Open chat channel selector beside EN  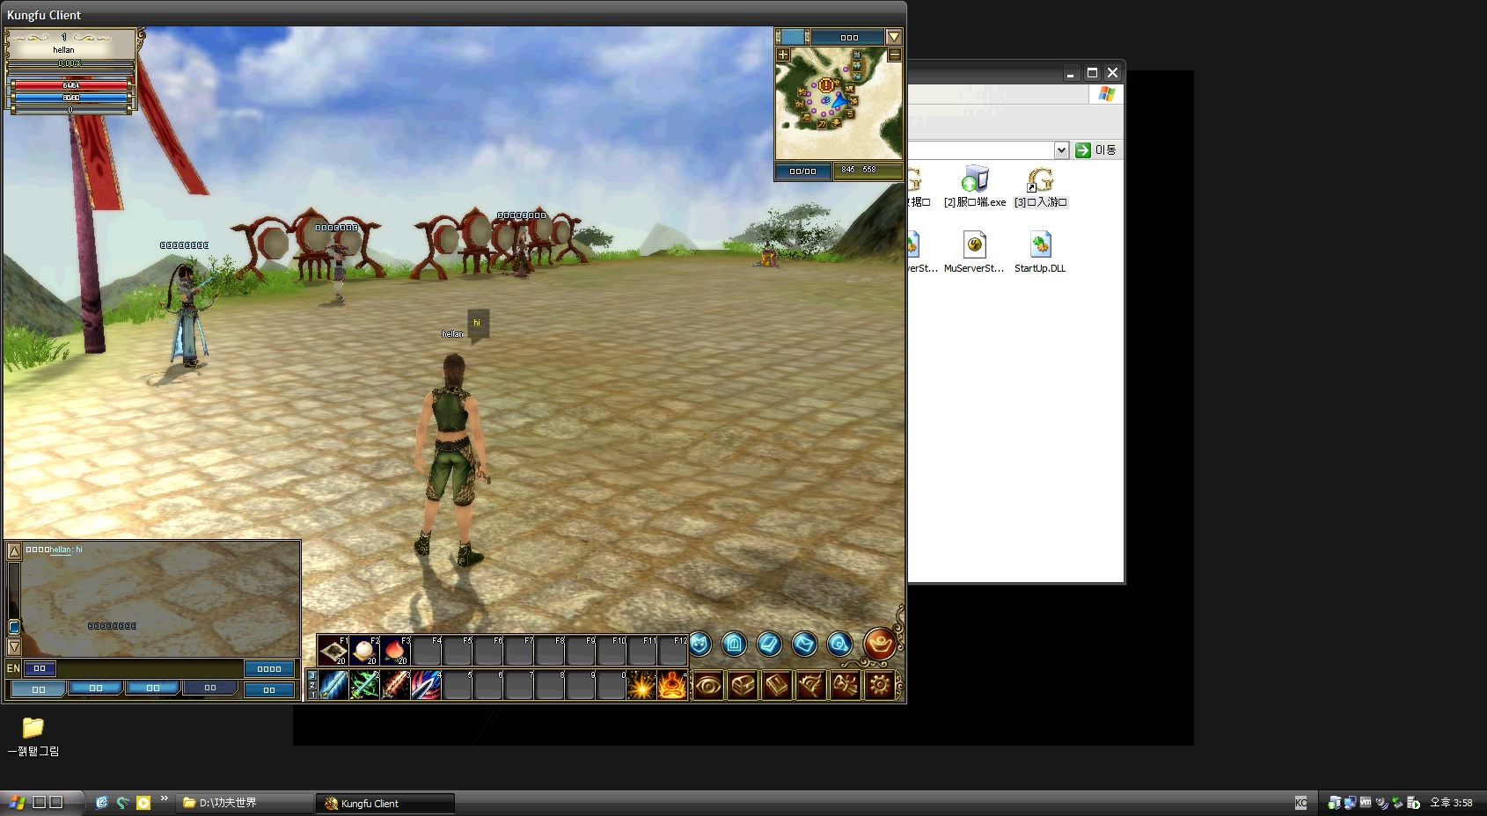click(x=40, y=668)
